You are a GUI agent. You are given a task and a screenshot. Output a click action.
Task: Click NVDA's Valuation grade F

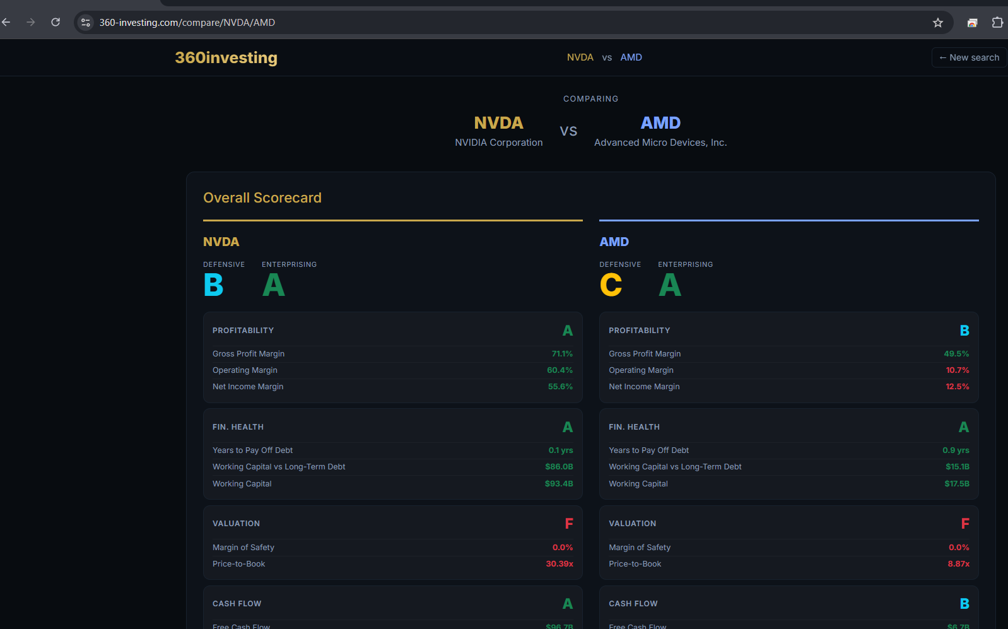click(569, 524)
